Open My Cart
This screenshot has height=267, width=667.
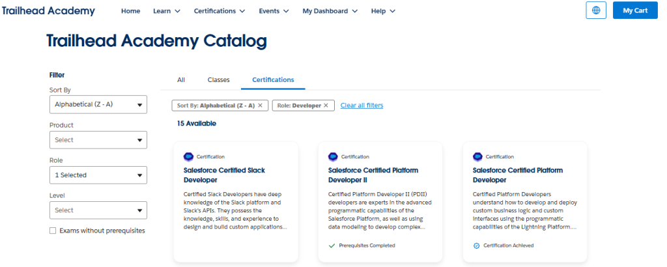[x=635, y=10]
